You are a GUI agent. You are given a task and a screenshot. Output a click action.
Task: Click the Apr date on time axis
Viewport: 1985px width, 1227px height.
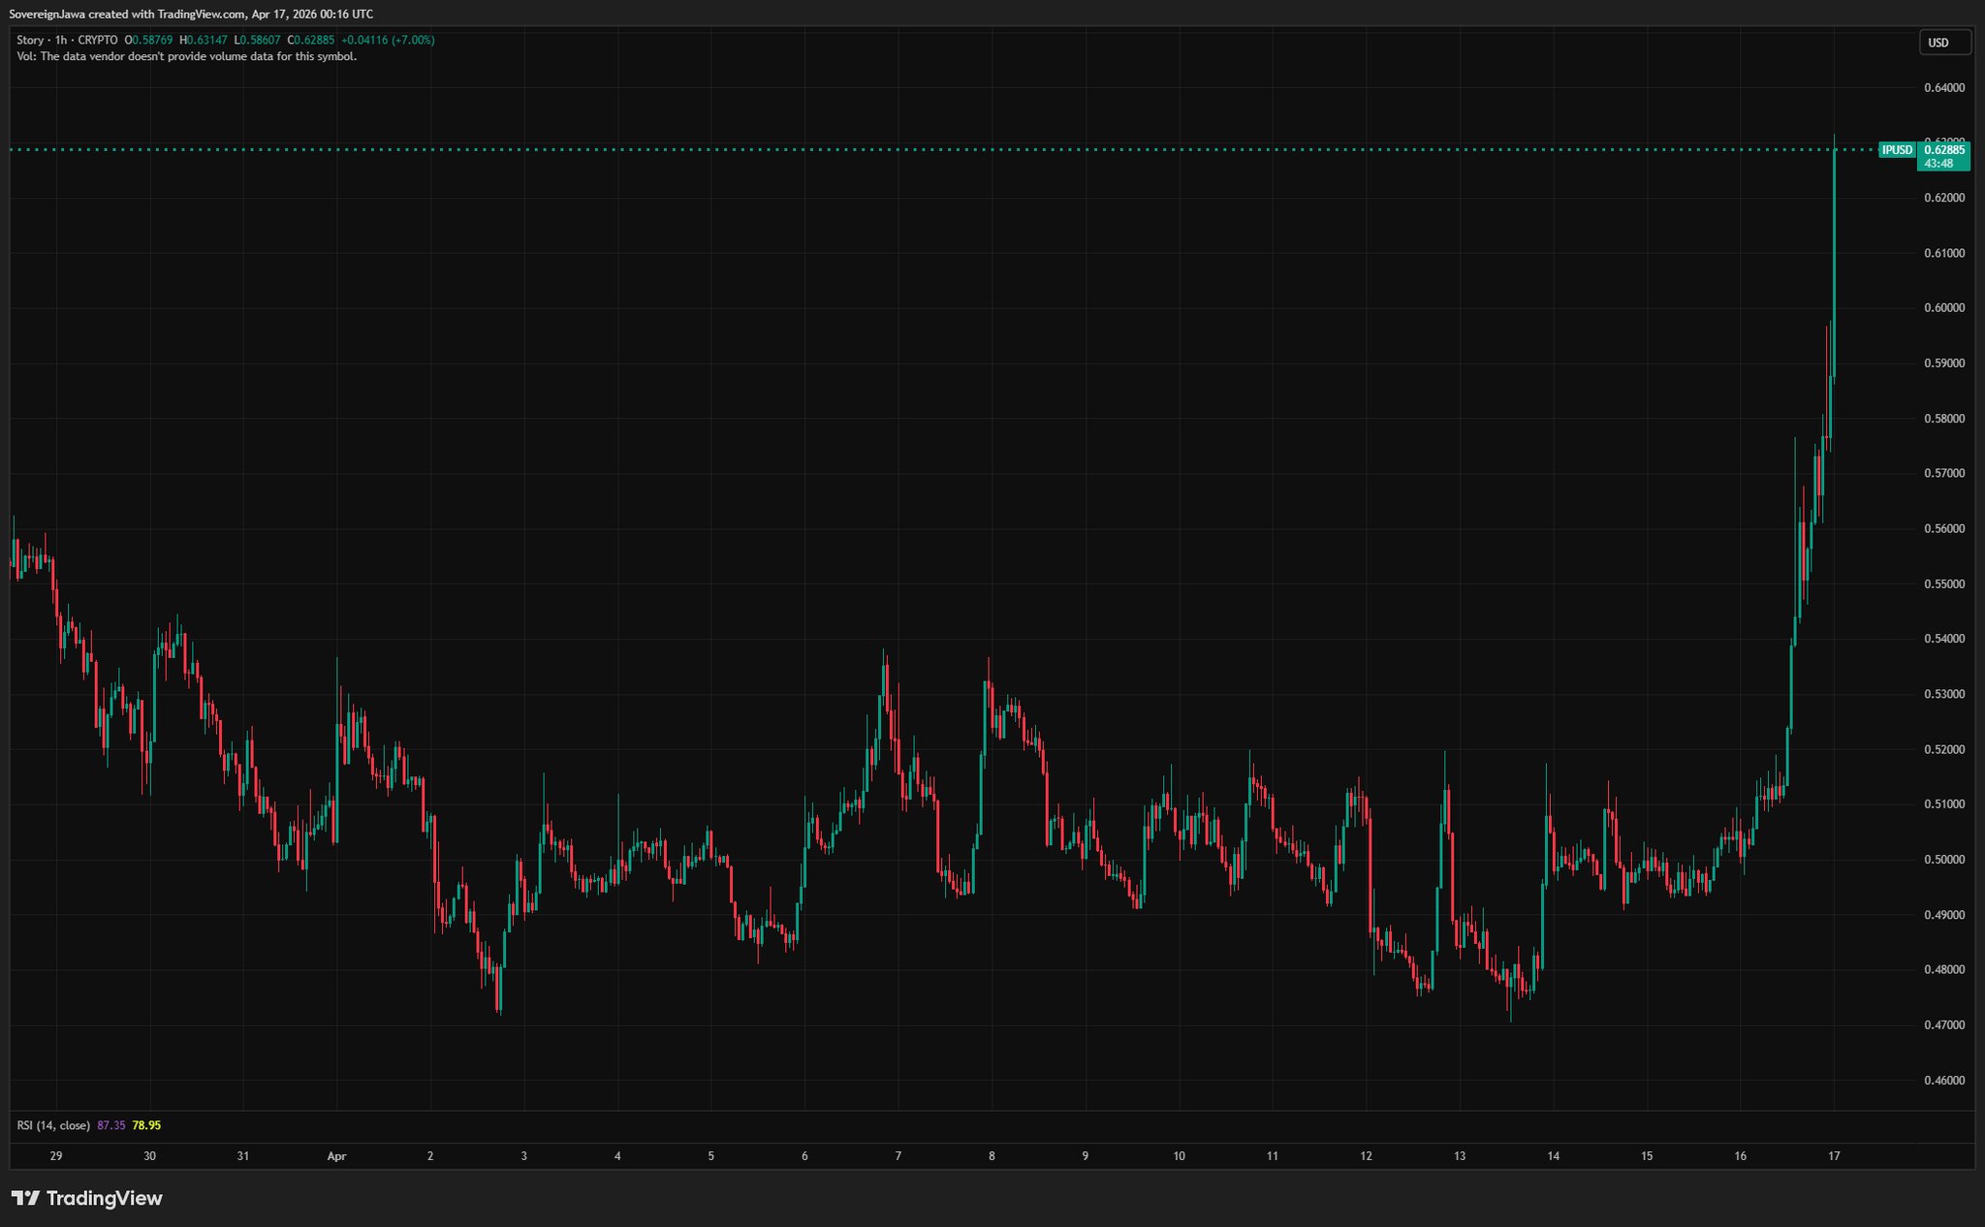pos(336,1156)
